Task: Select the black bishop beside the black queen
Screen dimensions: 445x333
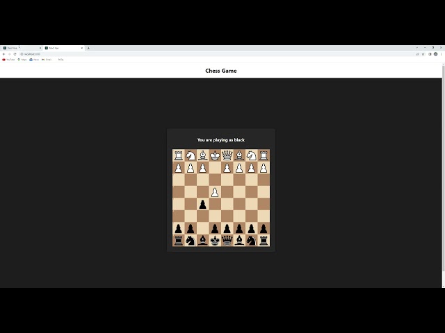Action: [x=239, y=241]
